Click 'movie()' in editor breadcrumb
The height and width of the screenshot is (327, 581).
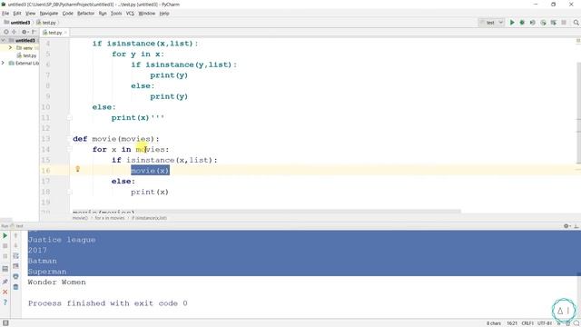80,218
